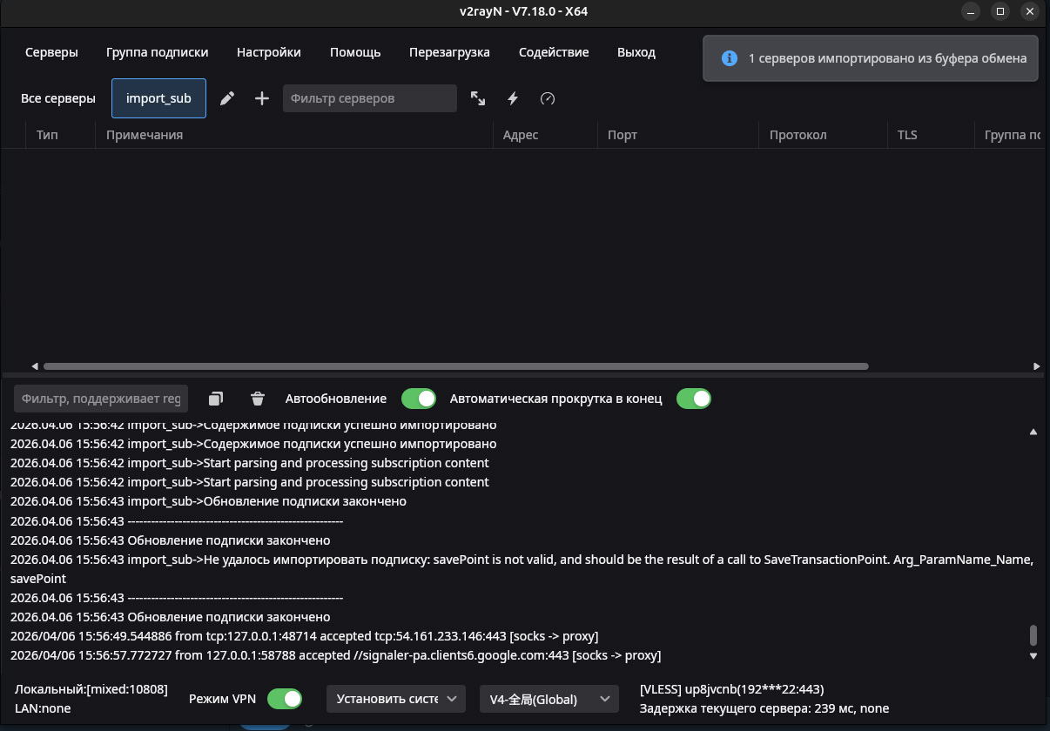This screenshot has height=731, width=1050.
Task: Click the 1 серверов импортировано notification
Action: point(871,58)
